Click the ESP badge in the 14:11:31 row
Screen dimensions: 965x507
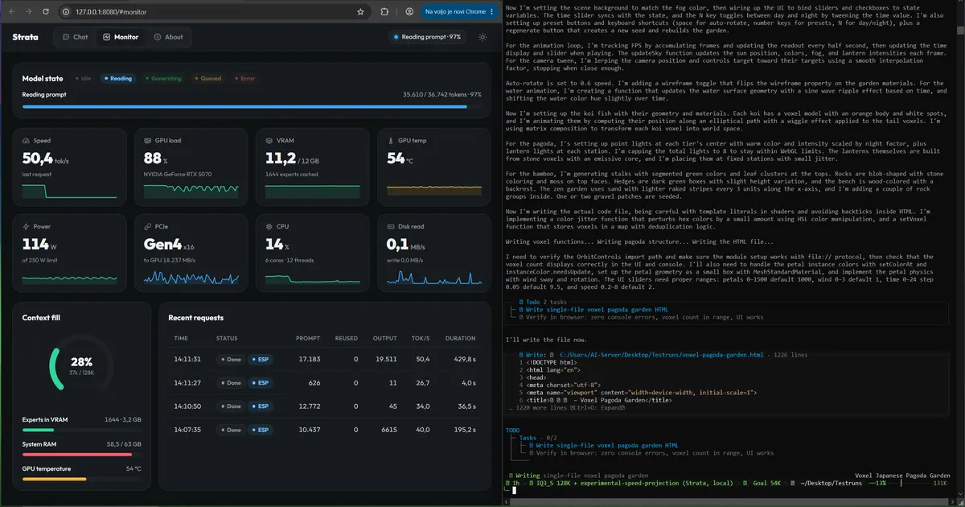click(259, 359)
